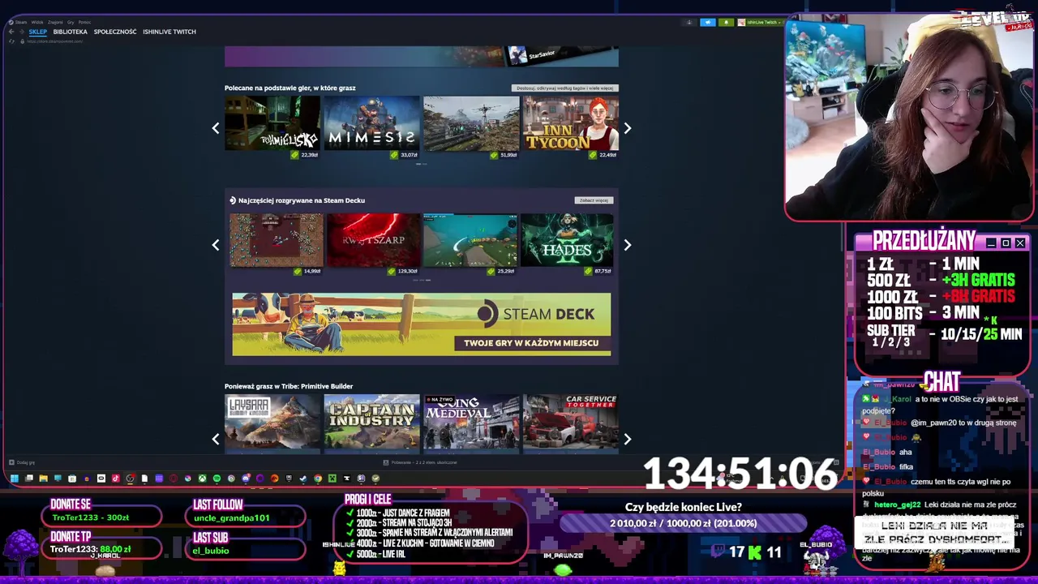Show previous Steam Deck games carousel page
Viewport: 1038px width, 584px height.
click(216, 245)
